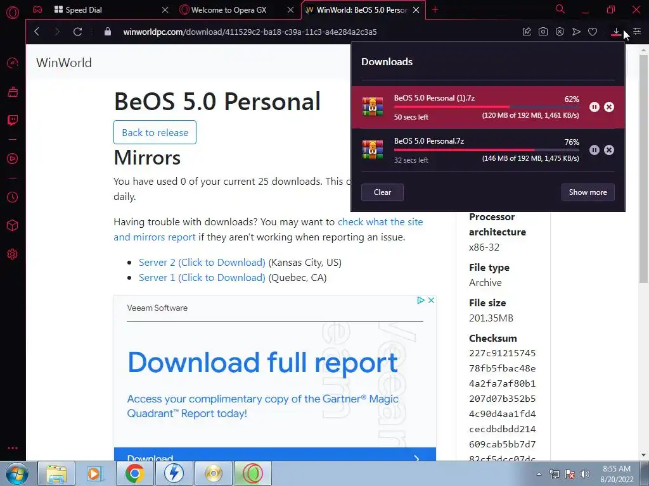Click the 62% download progress bar
The height and width of the screenshot is (486, 649).
(x=486, y=107)
